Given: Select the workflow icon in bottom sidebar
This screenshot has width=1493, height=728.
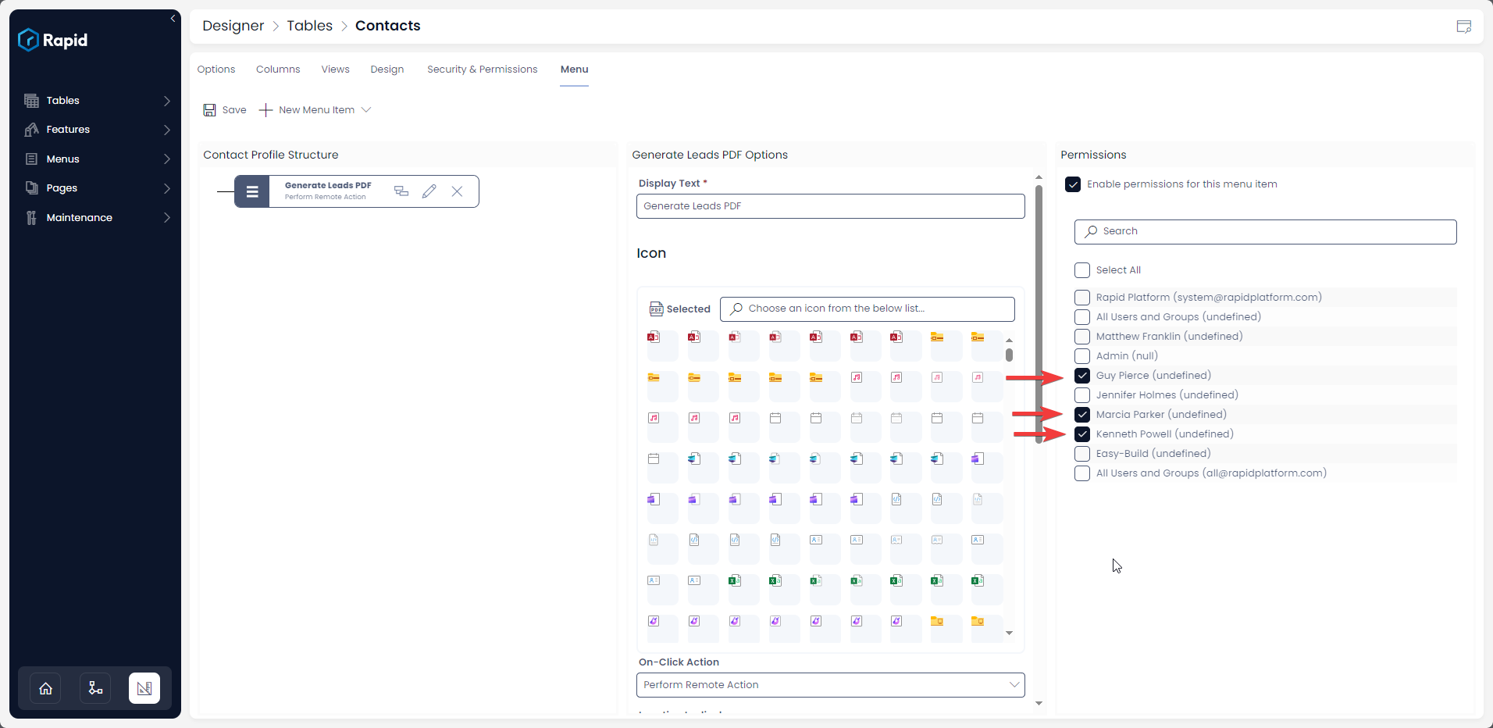Looking at the screenshot, I should pos(94,688).
